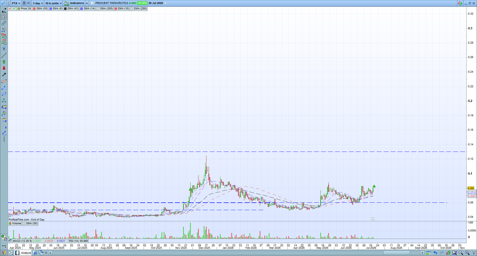Click the PRESCIENT THERAPEUTICS title
This screenshot has height=256, width=477.
[x=111, y=3]
